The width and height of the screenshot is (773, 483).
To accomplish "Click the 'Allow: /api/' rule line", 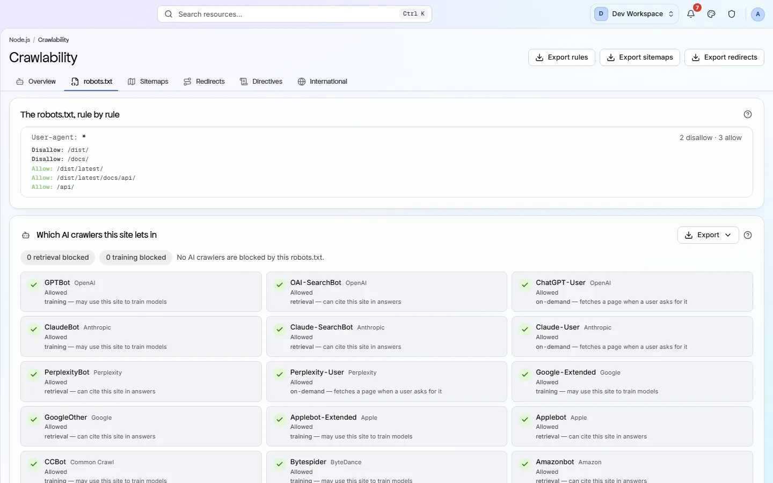I will point(53,187).
